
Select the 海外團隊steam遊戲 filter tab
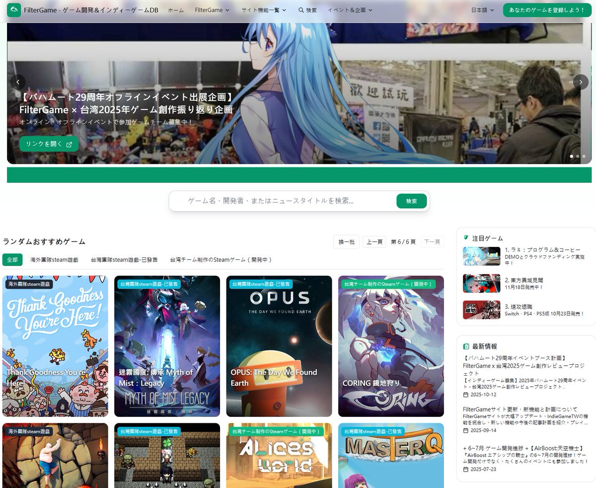click(x=54, y=259)
